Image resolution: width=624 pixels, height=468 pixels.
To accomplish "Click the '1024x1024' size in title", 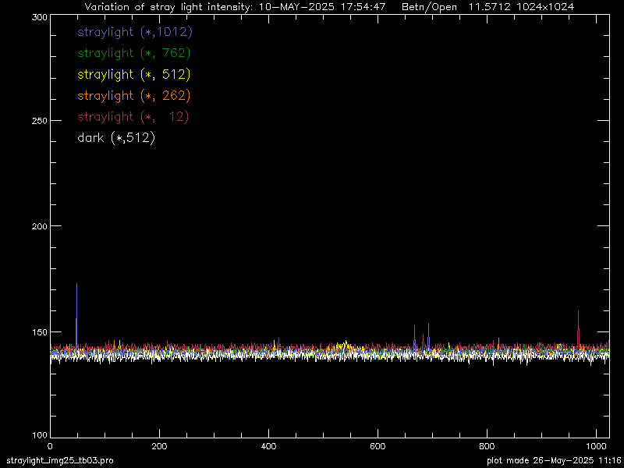I will [x=544, y=7].
